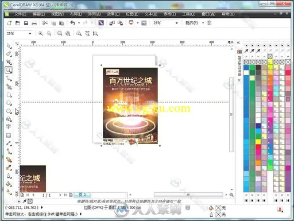This screenshot has width=294, height=221.
Task: Open the 视图(V) menu
Action: point(57,14)
